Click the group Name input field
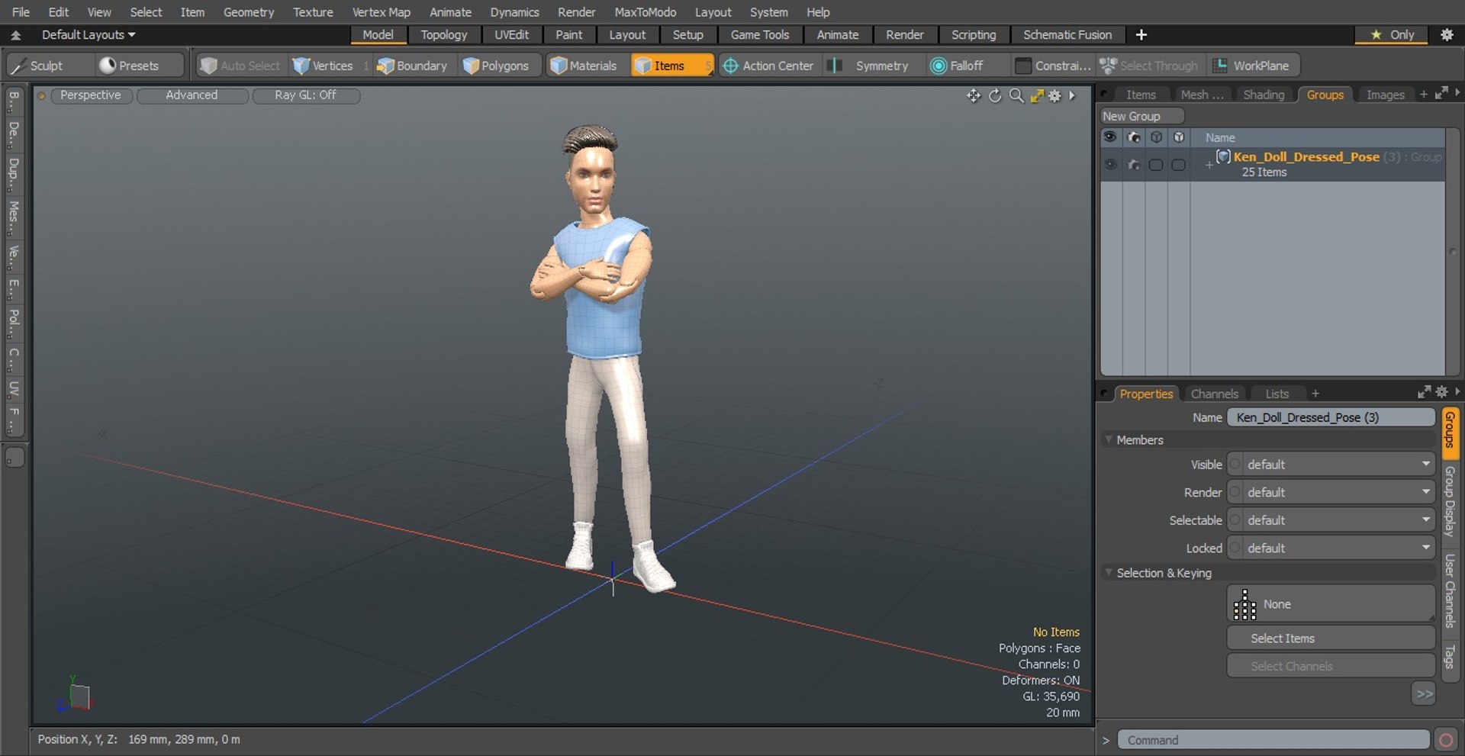Screen dimensions: 1465x756 [1331, 417]
